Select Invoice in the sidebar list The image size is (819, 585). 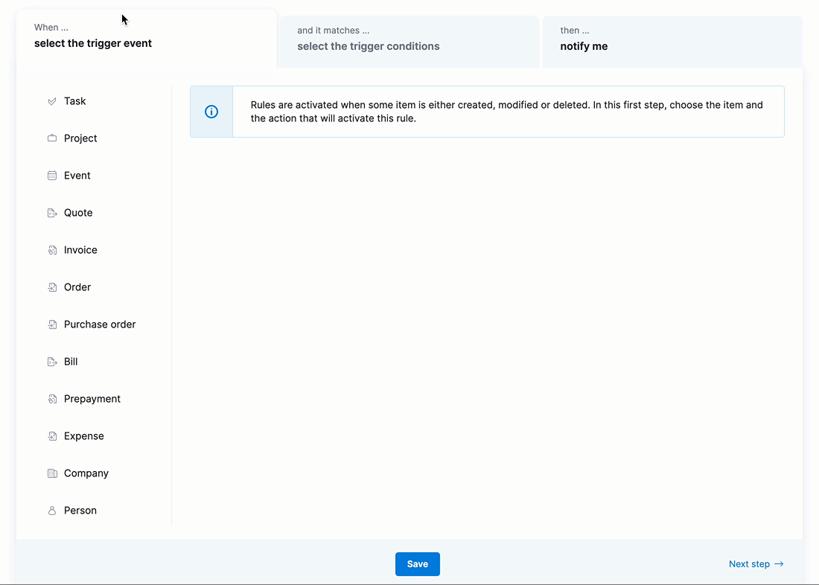pyautogui.click(x=80, y=250)
